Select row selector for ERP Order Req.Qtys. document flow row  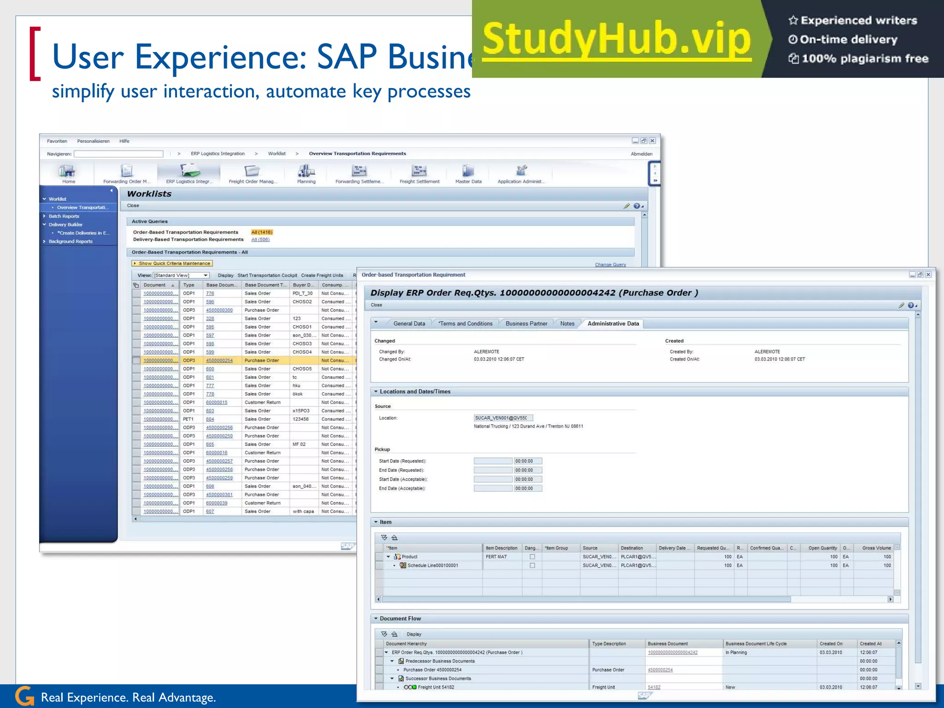tap(379, 653)
